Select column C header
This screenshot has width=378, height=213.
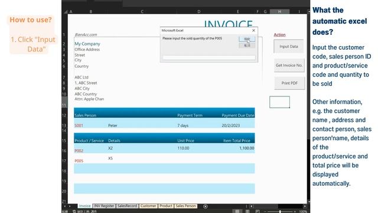[x=142, y=11]
